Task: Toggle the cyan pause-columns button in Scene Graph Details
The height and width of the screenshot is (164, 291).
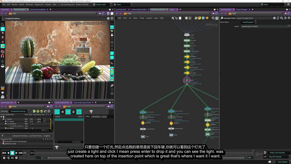Action: pos(68,112)
